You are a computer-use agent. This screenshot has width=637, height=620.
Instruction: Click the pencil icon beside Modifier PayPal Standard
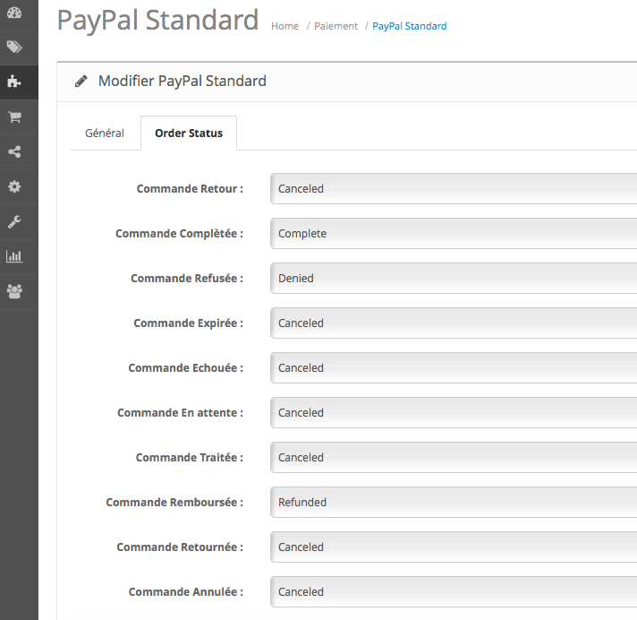click(81, 81)
